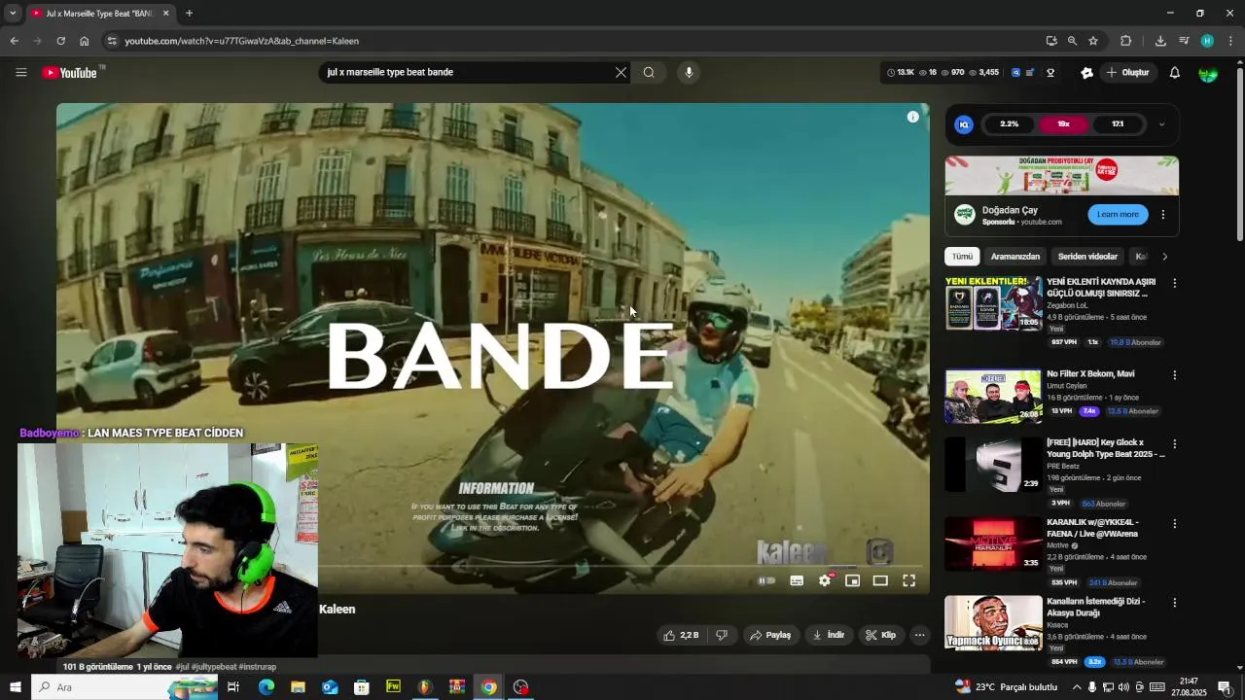Open the YouTube account avatar menu
The height and width of the screenshot is (700, 1245).
tap(1208, 73)
